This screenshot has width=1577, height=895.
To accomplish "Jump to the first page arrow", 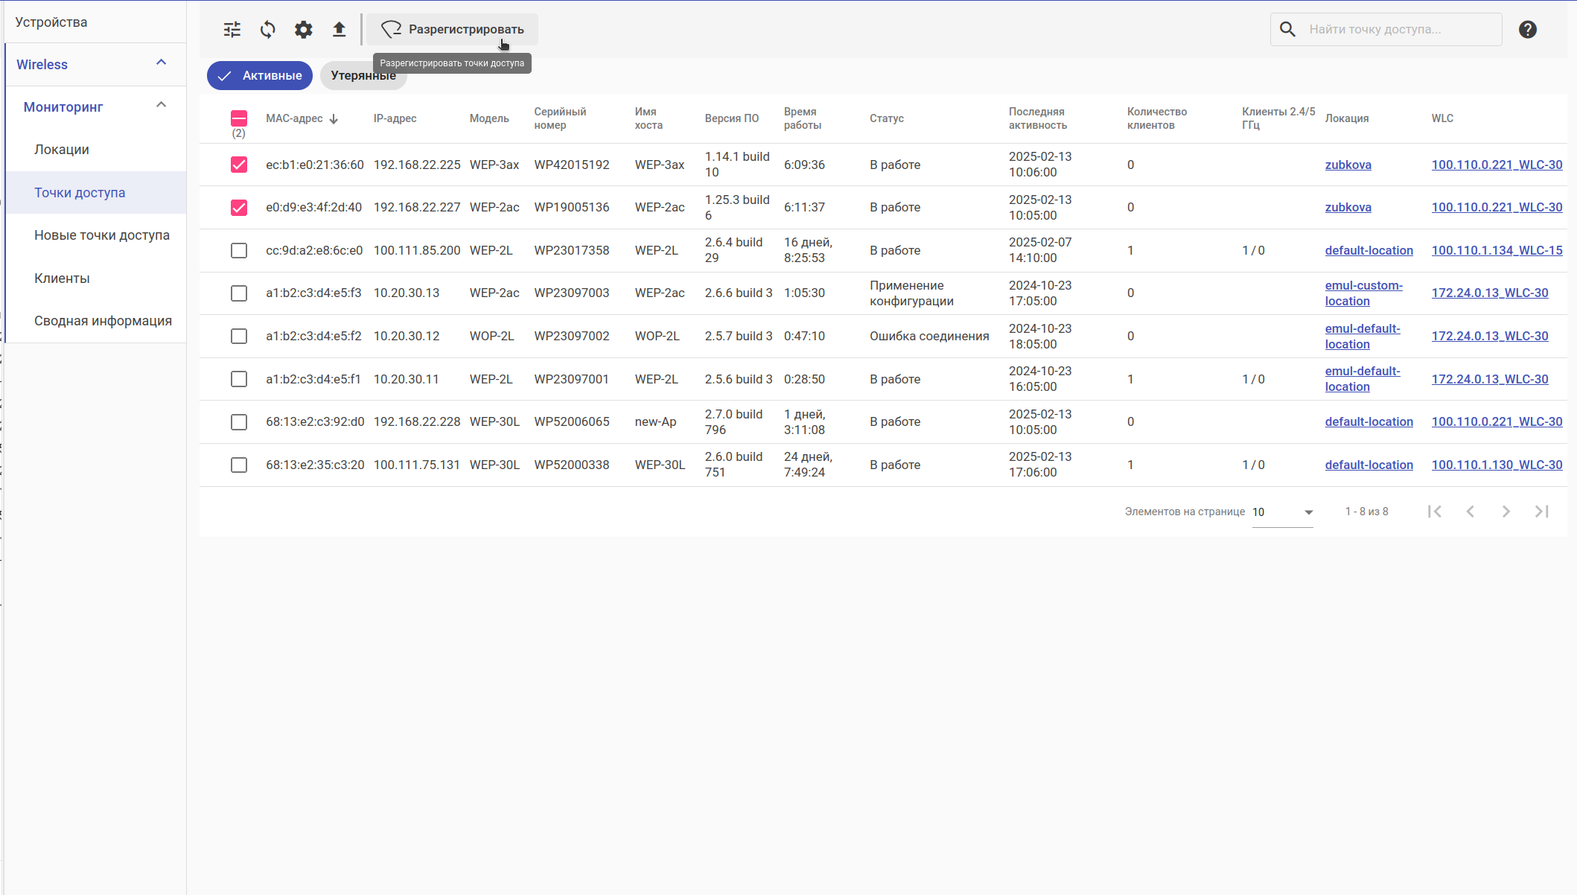I will pos(1435,512).
